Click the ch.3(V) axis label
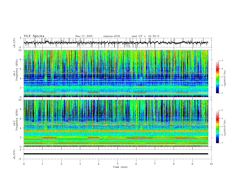The height and width of the screenshot is (184, 238). [14, 154]
